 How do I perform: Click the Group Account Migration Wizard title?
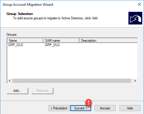(28, 5)
